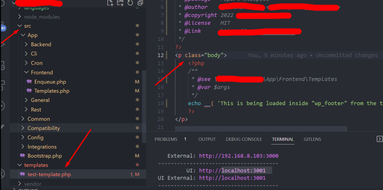Open UI External link http://localhost:3001
The width and height of the screenshot is (383, 190).
pos(232,178)
